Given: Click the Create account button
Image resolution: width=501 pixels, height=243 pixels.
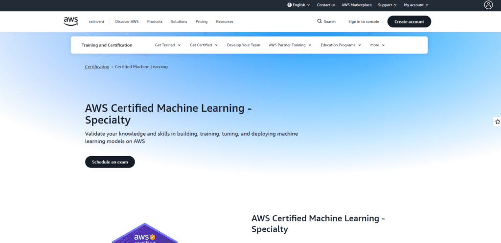Looking at the screenshot, I should coord(409,21).
